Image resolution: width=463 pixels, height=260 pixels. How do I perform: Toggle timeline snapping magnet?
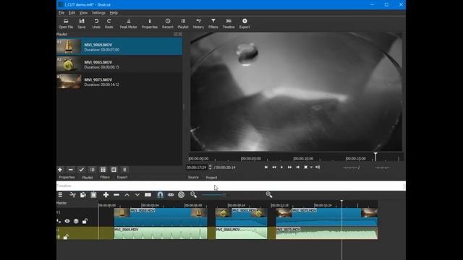160,195
